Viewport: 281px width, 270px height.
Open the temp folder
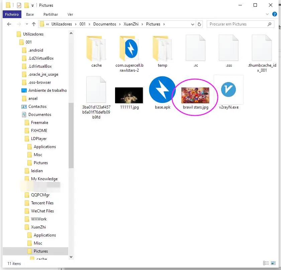(162, 49)
